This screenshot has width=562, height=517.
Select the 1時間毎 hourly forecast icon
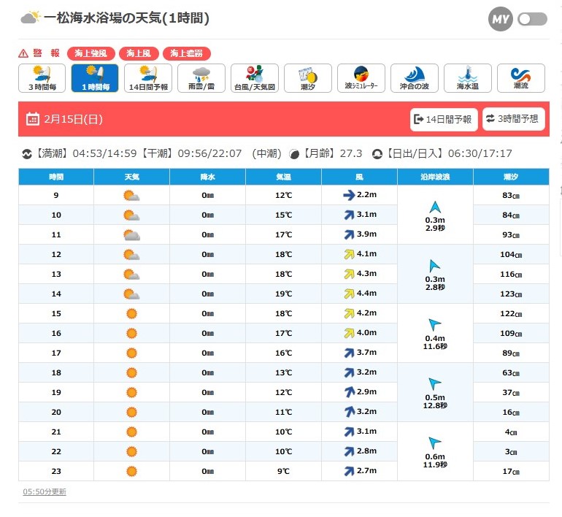pos(95,78)
